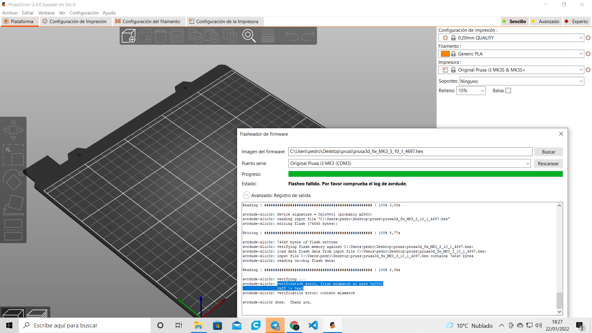This screenshot has width=592, height=333.
Task: Click the Layers editing icon
Action: 268,36
